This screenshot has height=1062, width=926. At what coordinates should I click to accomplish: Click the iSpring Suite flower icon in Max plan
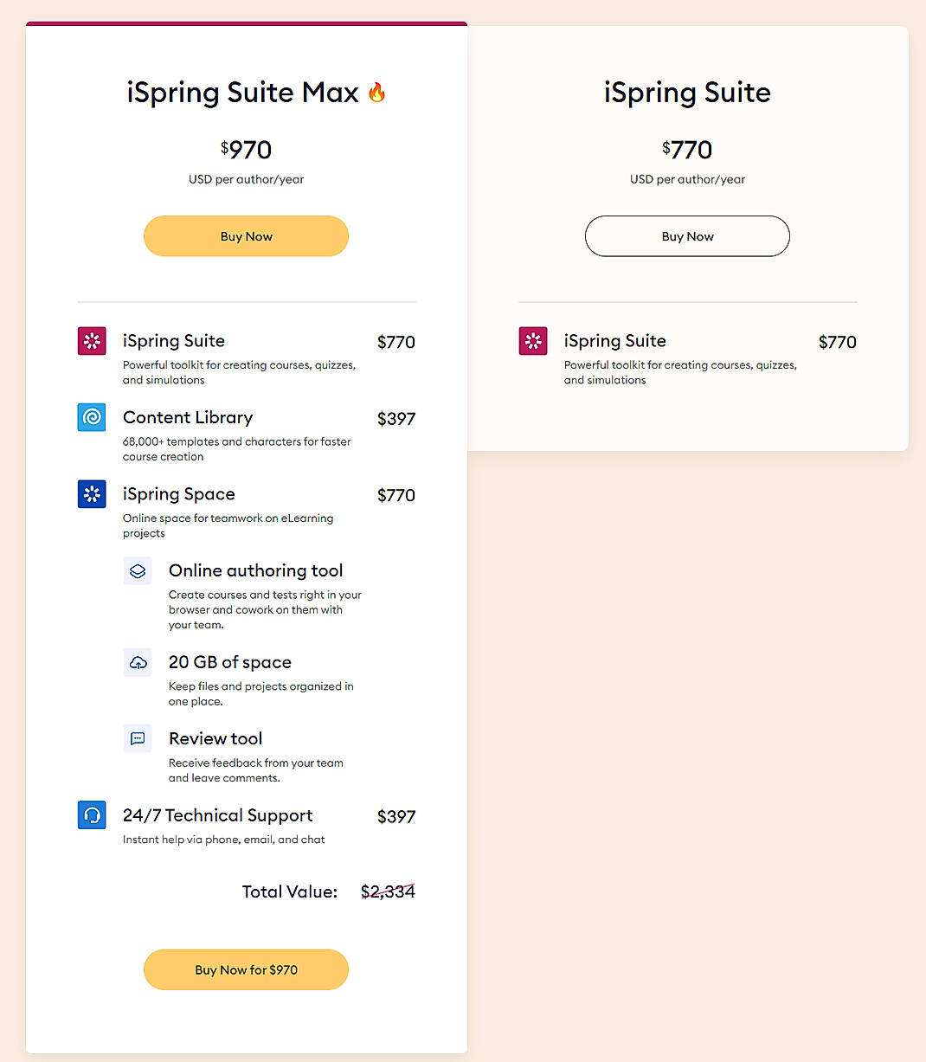tap(92, 341)
